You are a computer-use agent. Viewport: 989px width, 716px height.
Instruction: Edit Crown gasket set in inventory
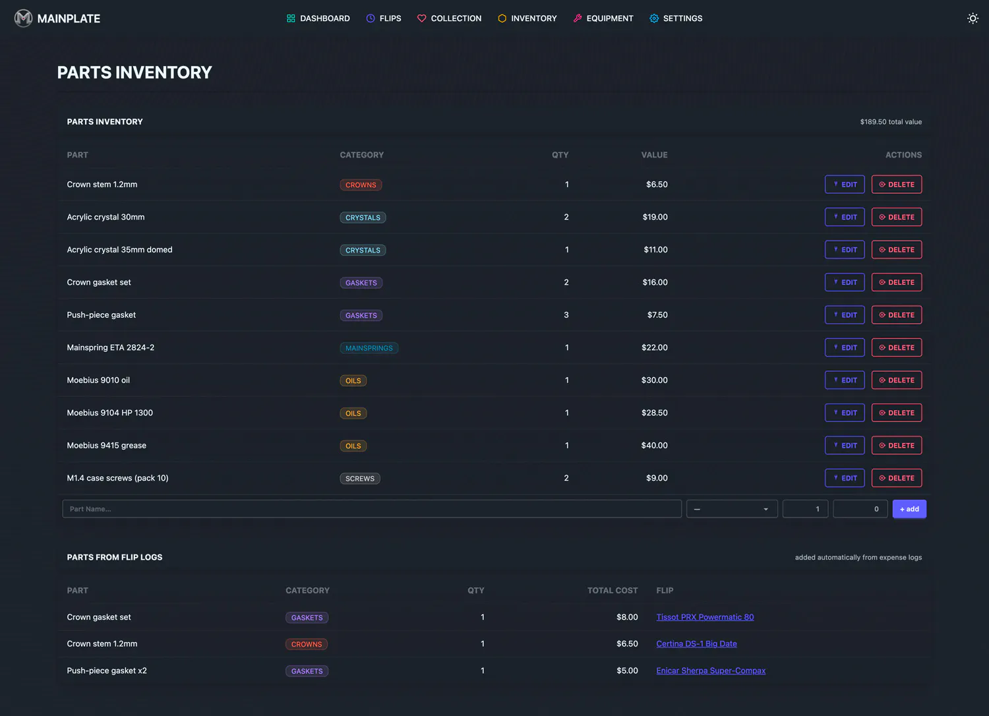(x=845, y=282)
